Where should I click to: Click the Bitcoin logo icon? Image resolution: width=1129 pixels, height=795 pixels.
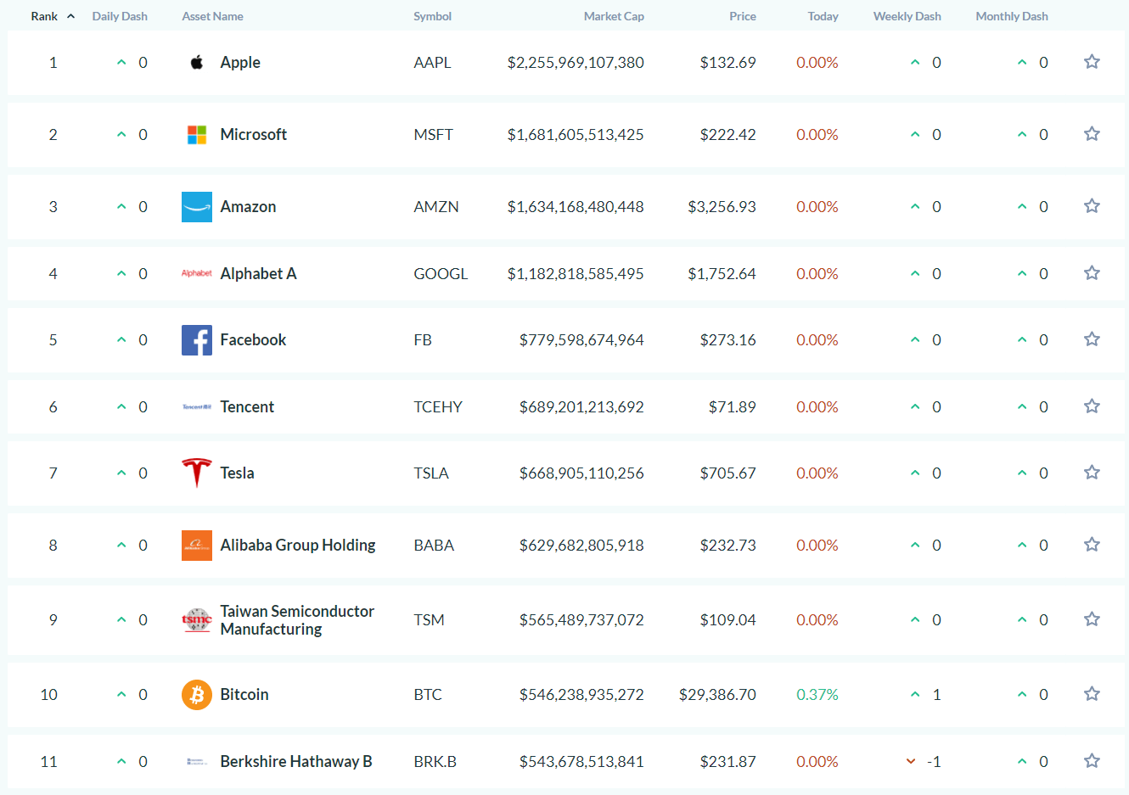click(197, 695)
